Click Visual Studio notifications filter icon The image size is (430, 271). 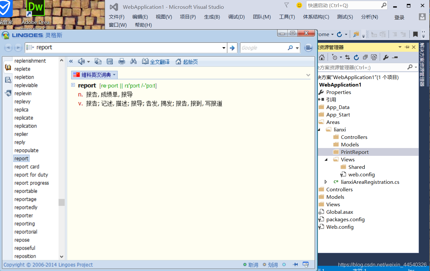pyautogui.click(x=287, y=5)
